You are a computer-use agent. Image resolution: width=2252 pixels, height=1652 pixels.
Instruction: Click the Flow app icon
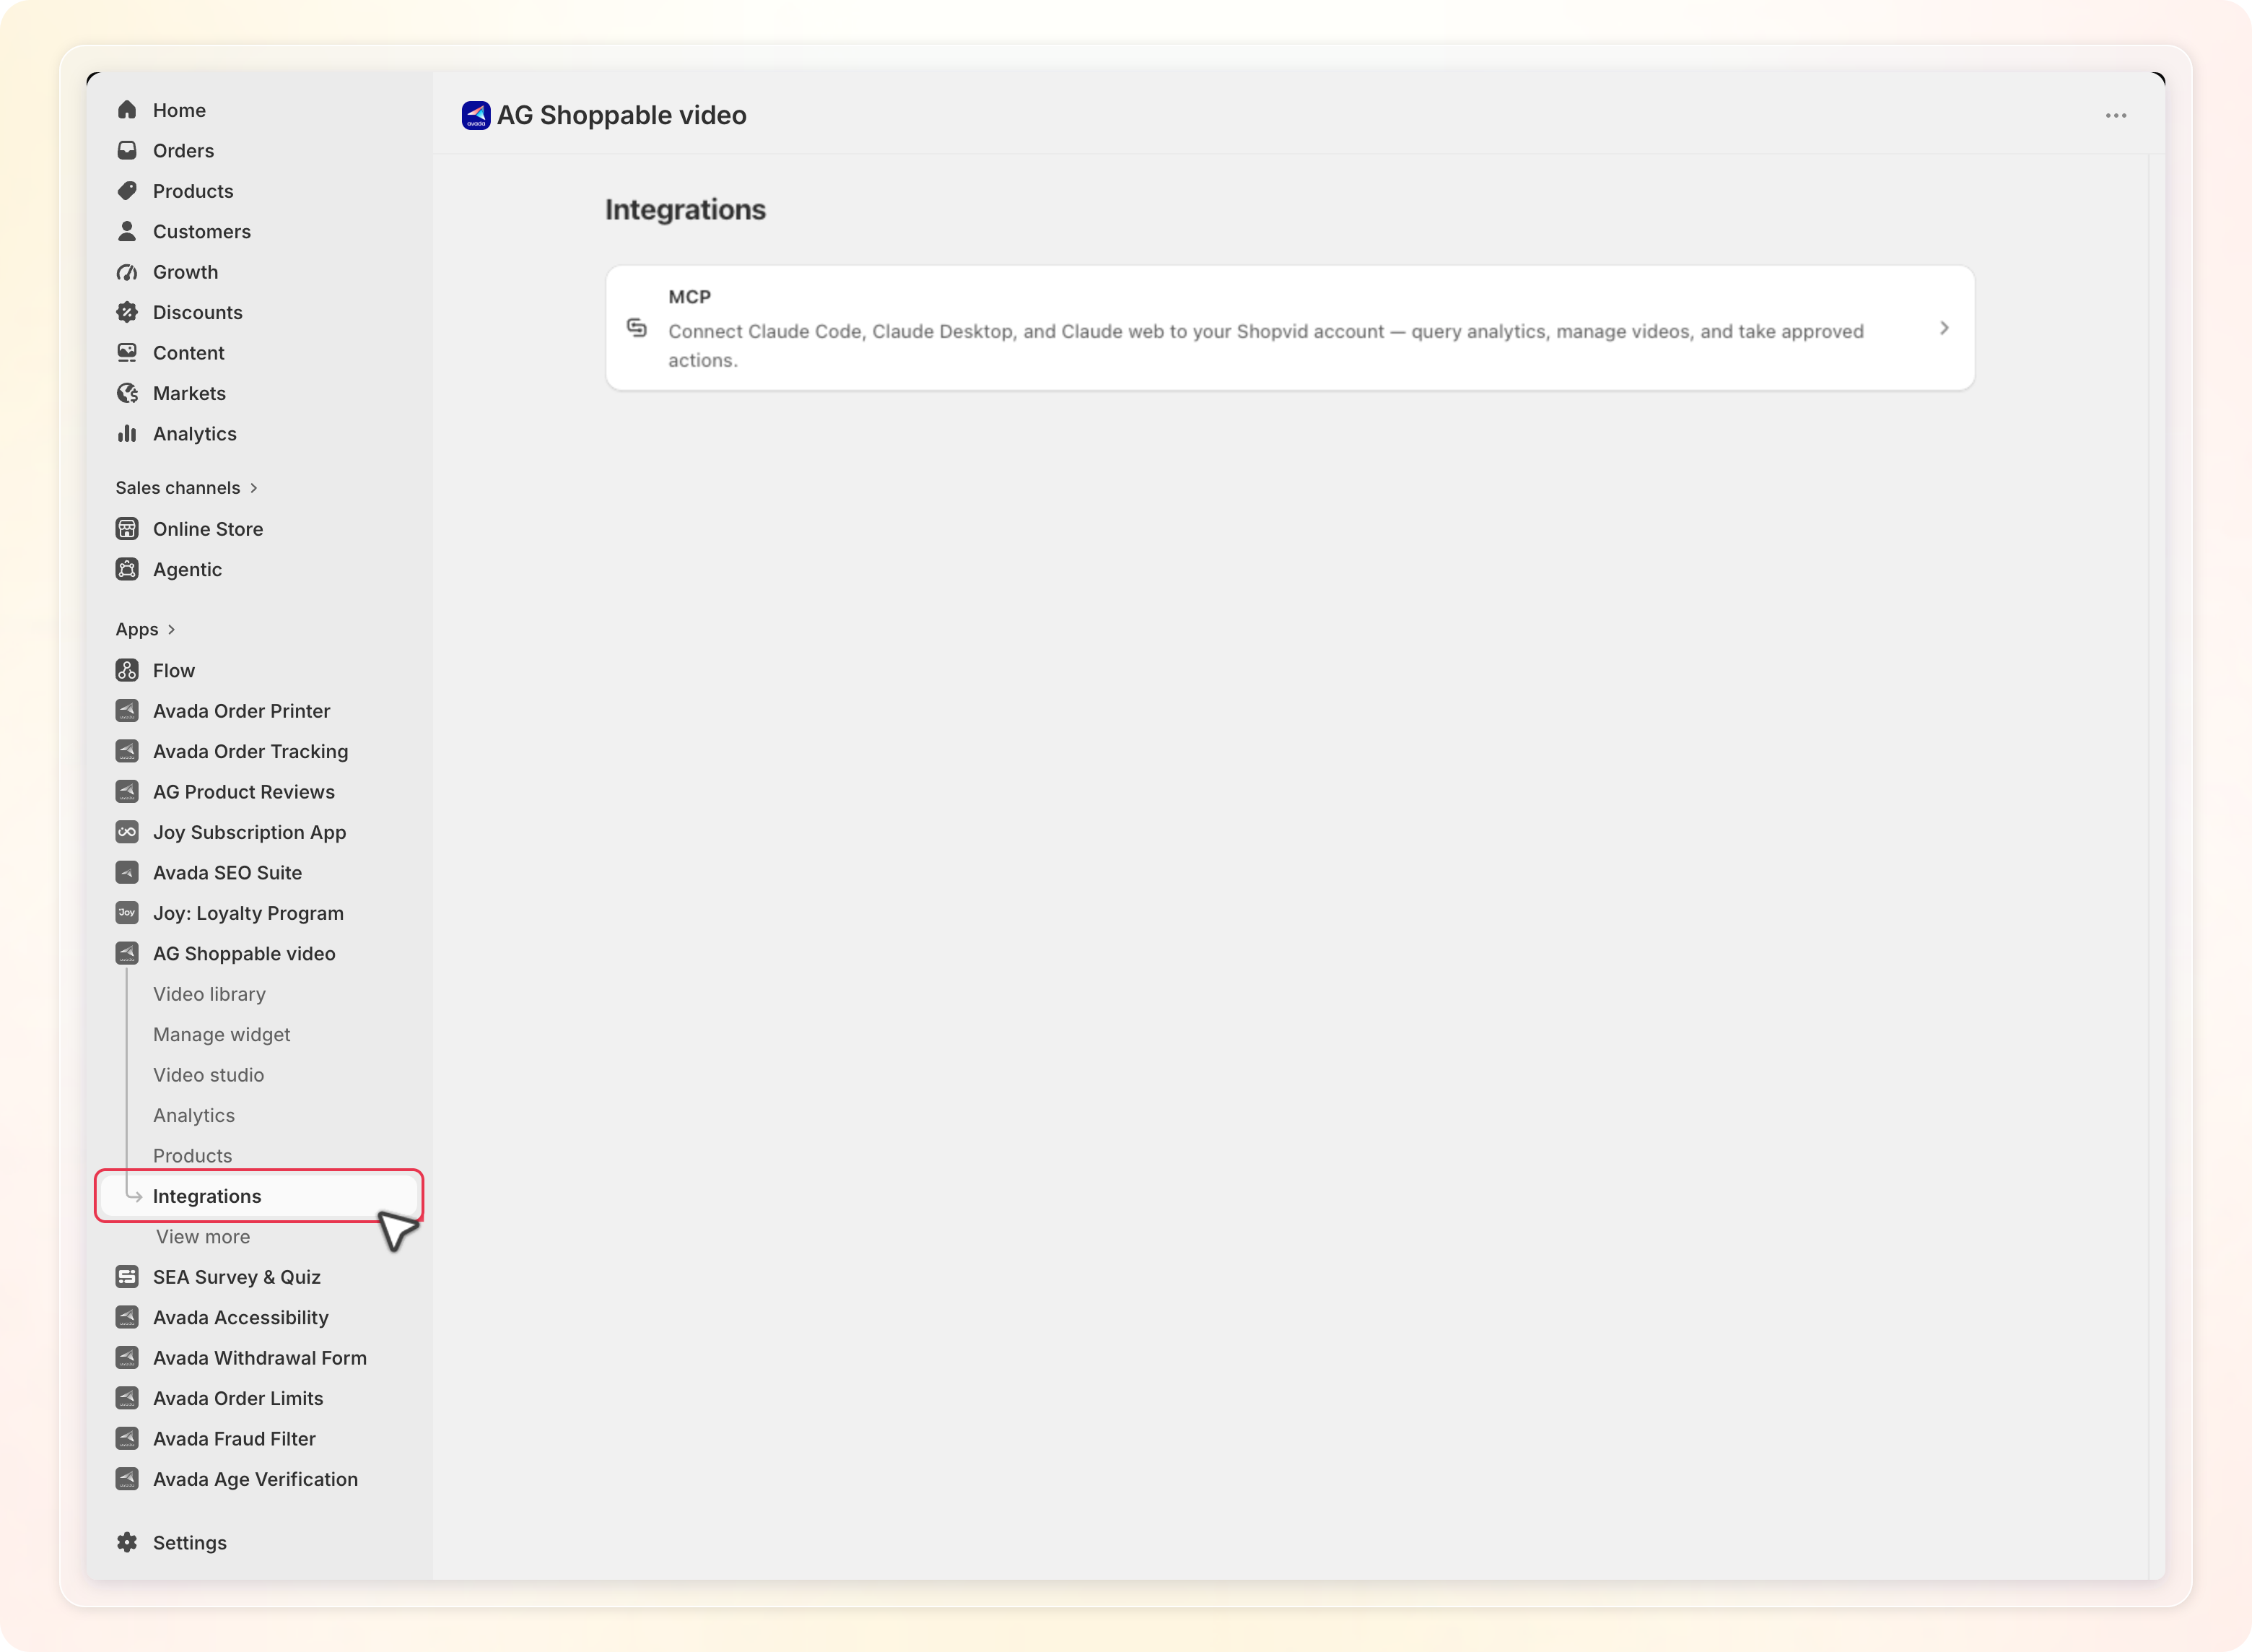click(x=127, y=670)
